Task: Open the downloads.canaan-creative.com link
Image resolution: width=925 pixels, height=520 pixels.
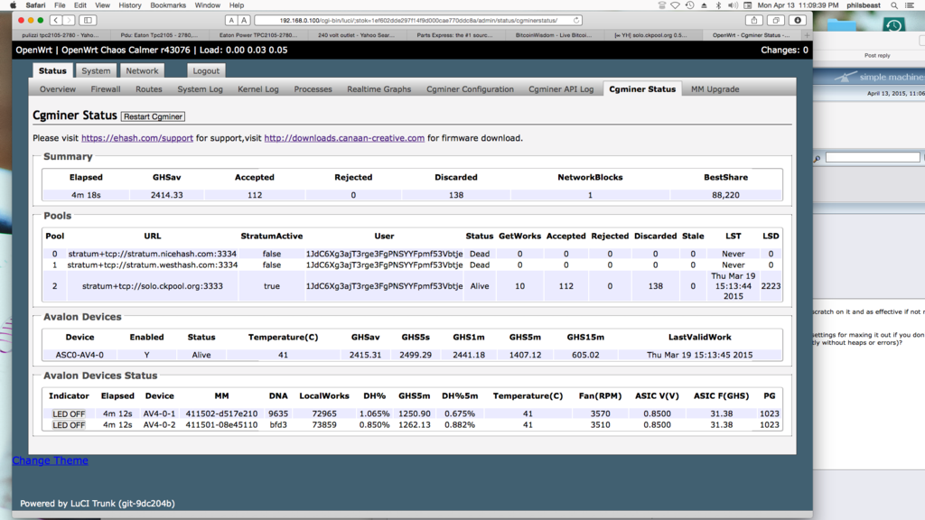Action: [344, 138]
